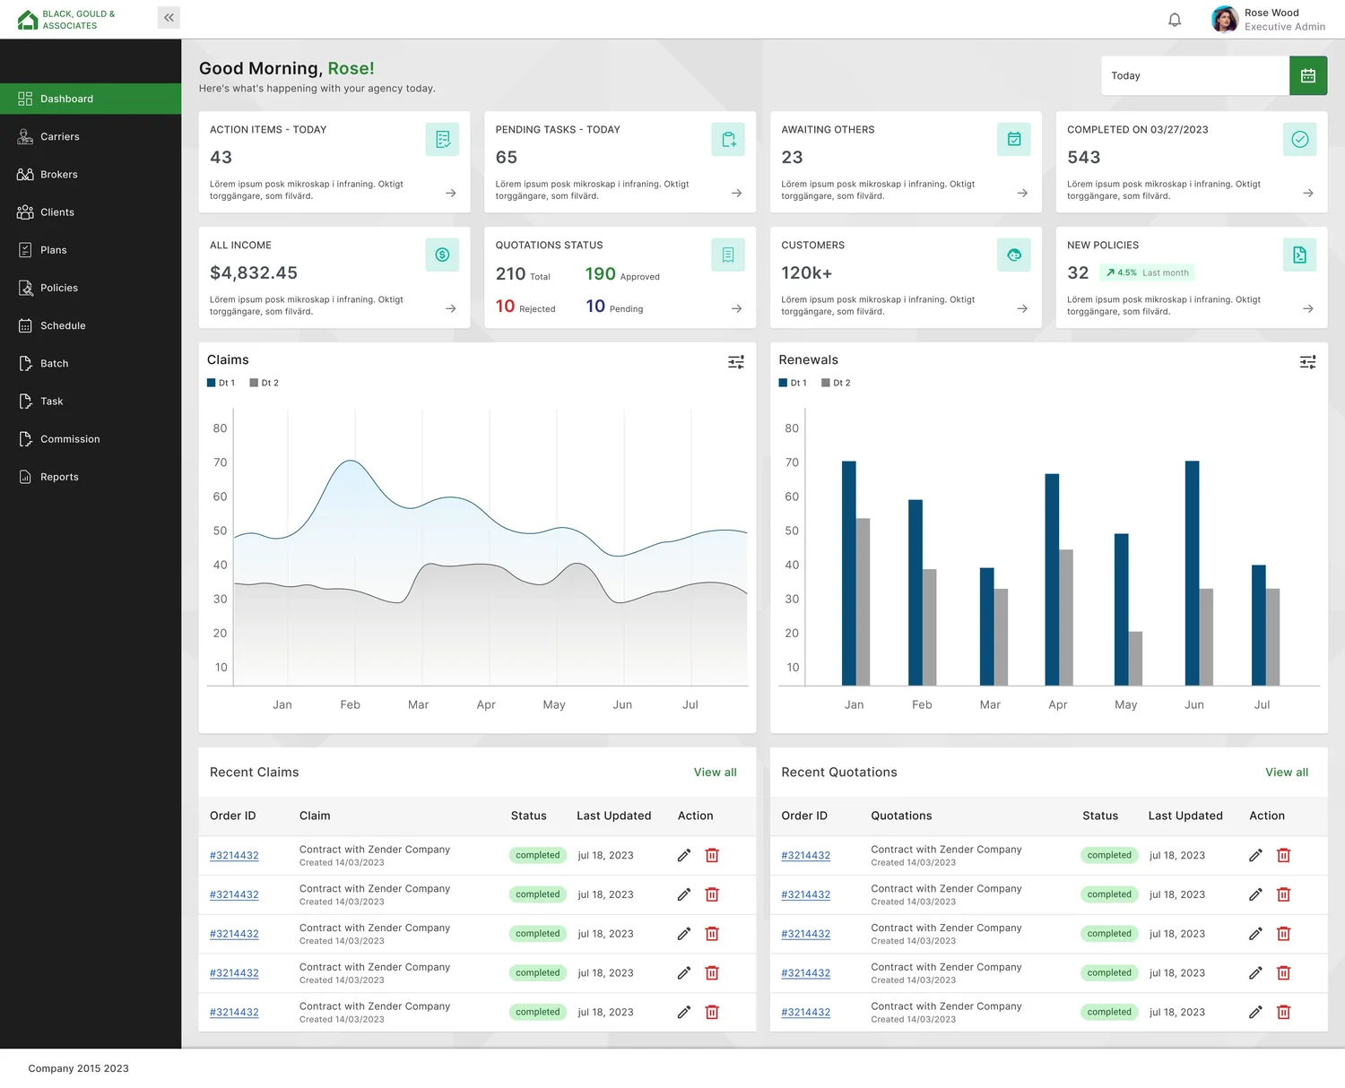Click the Pending Tasks card clipboard icon
Image resolution: width=1345 pixels, height=1088 pixels.
pos(728,139)
